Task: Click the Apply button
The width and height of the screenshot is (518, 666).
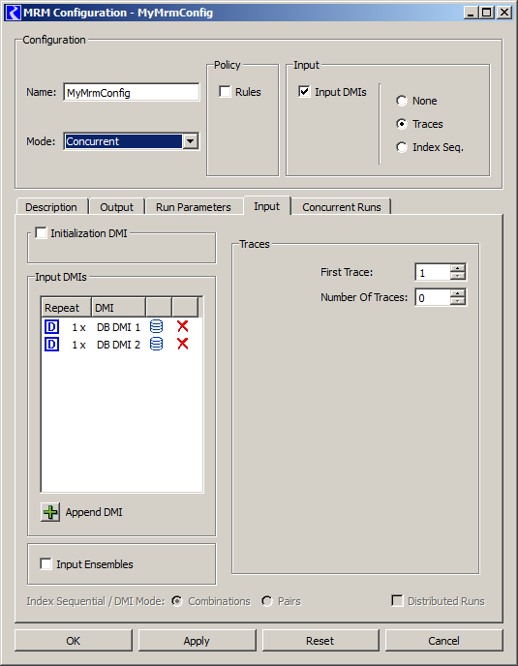Action: click(197, 640)
